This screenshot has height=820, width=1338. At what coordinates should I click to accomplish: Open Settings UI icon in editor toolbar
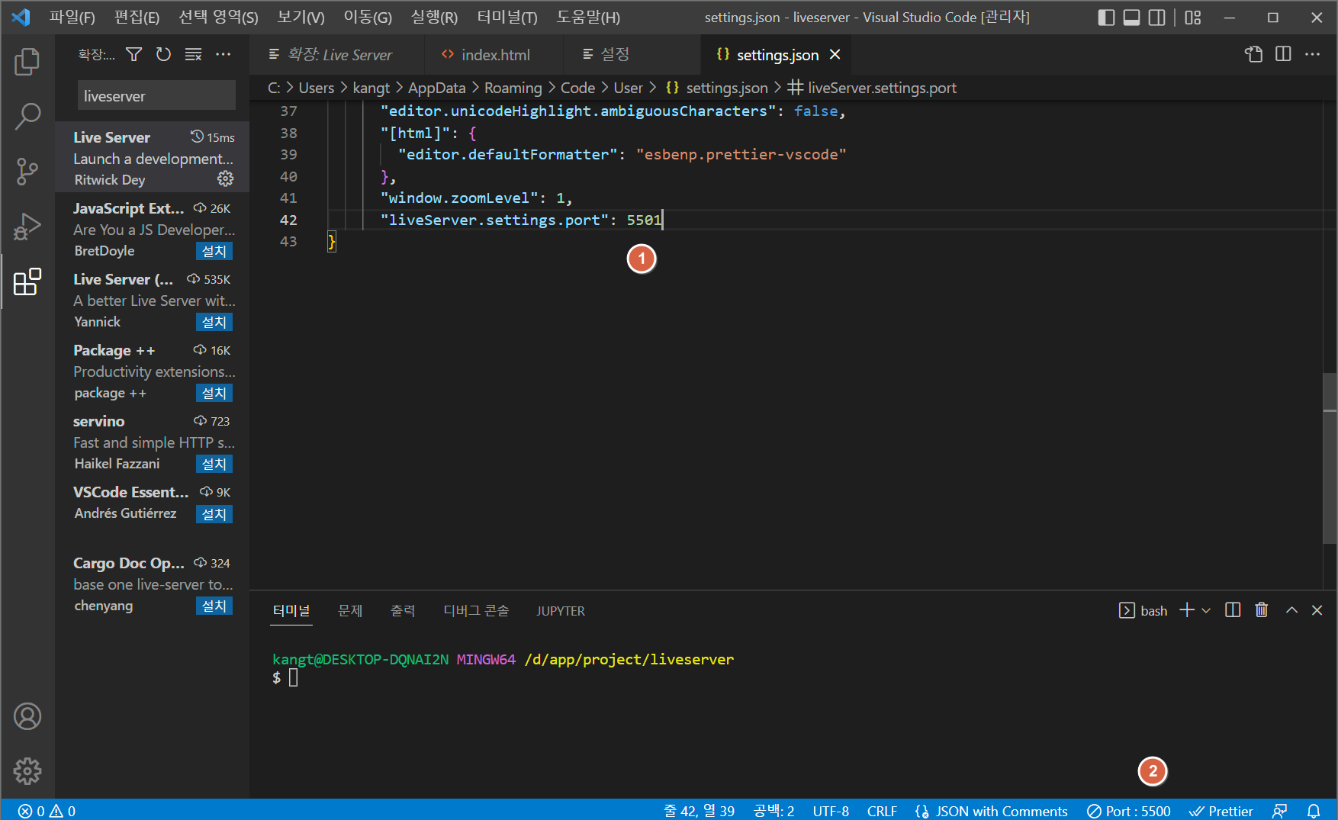coord(1253,54)
